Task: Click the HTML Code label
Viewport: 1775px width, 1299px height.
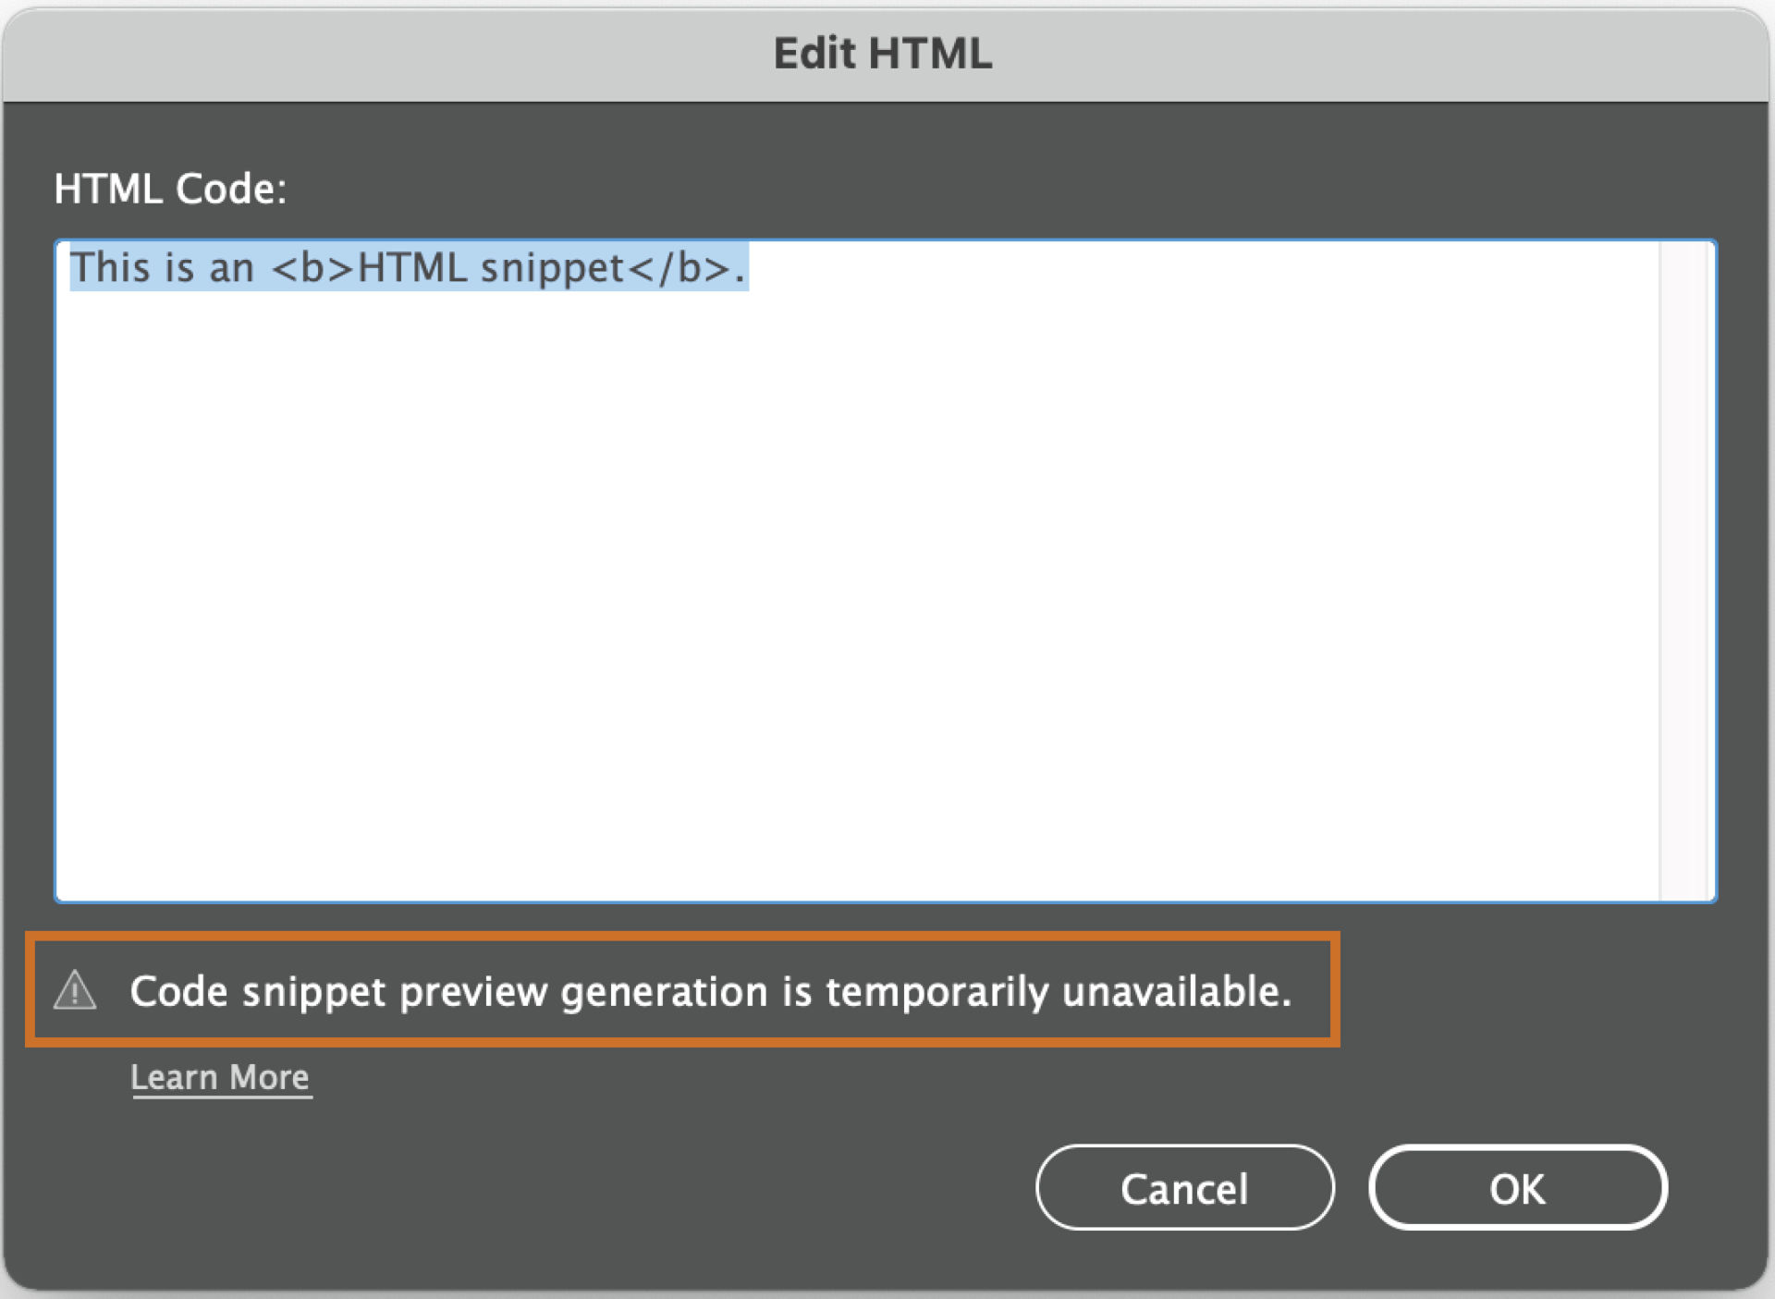Action: point(169,188)
